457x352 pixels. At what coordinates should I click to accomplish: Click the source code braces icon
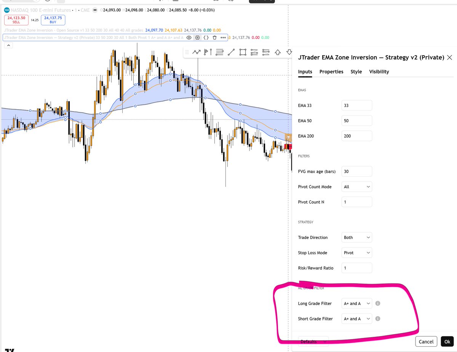coord(206,37)
